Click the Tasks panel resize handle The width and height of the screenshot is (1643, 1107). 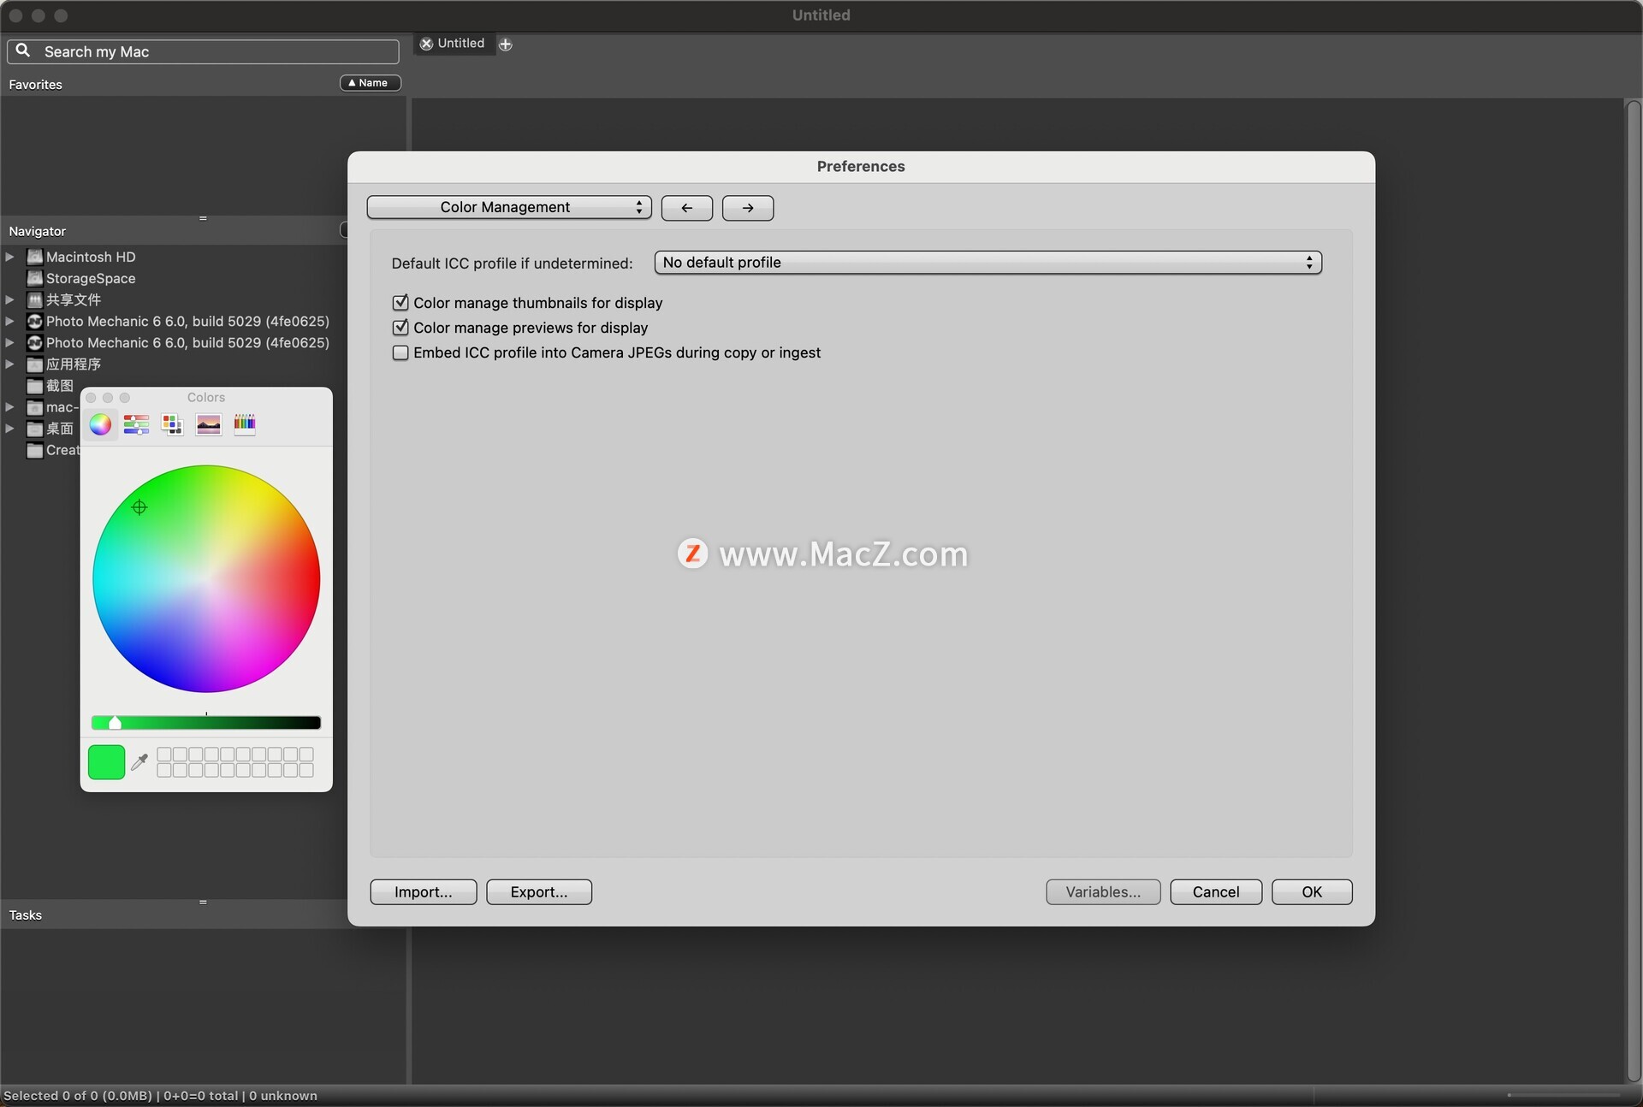[x=203, y=902]
